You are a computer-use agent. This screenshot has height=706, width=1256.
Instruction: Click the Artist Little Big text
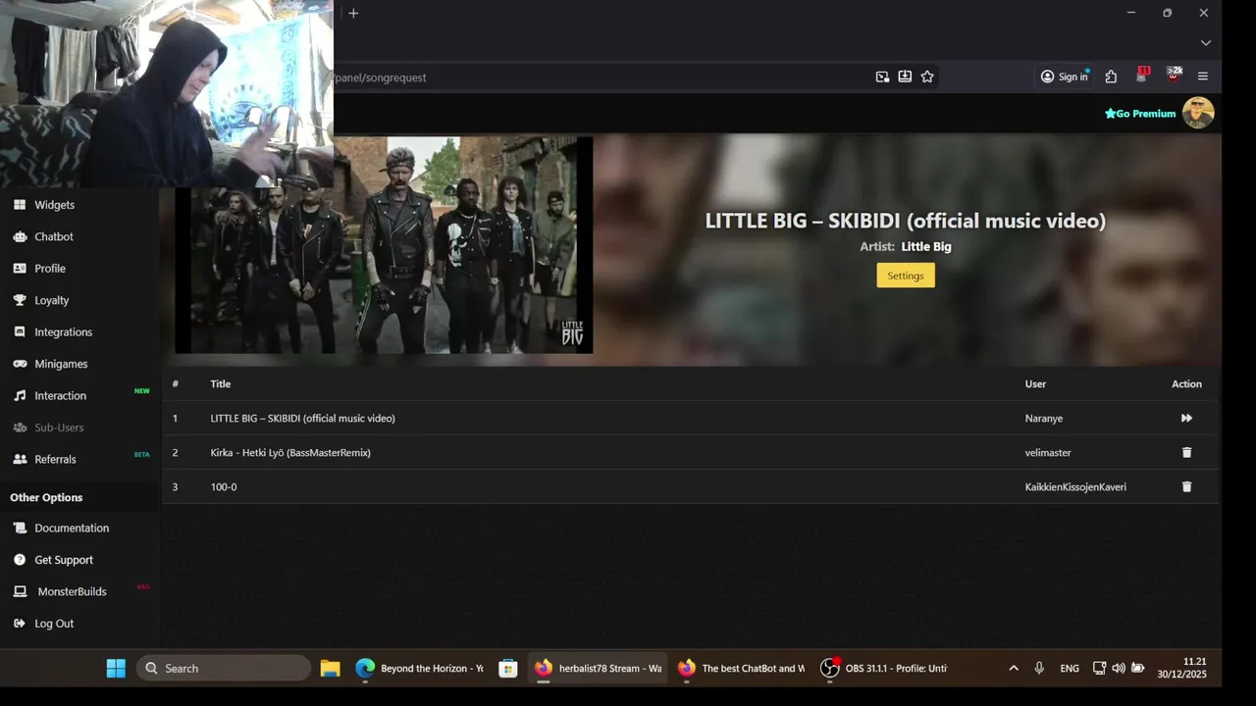(906, 247)
